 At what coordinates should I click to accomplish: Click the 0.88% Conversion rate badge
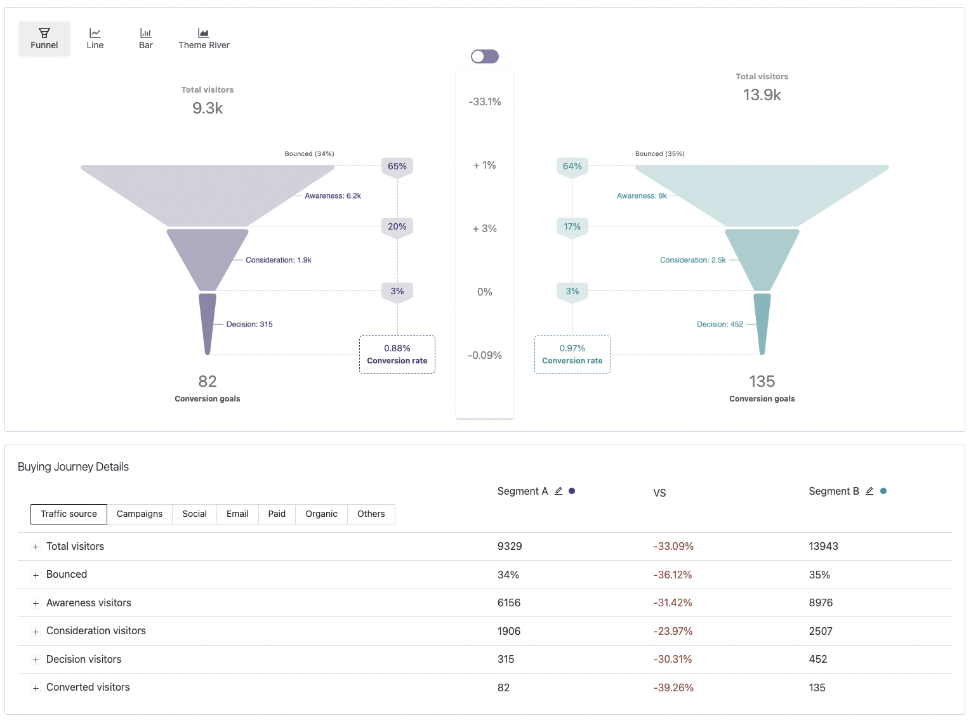pos(397,354)
